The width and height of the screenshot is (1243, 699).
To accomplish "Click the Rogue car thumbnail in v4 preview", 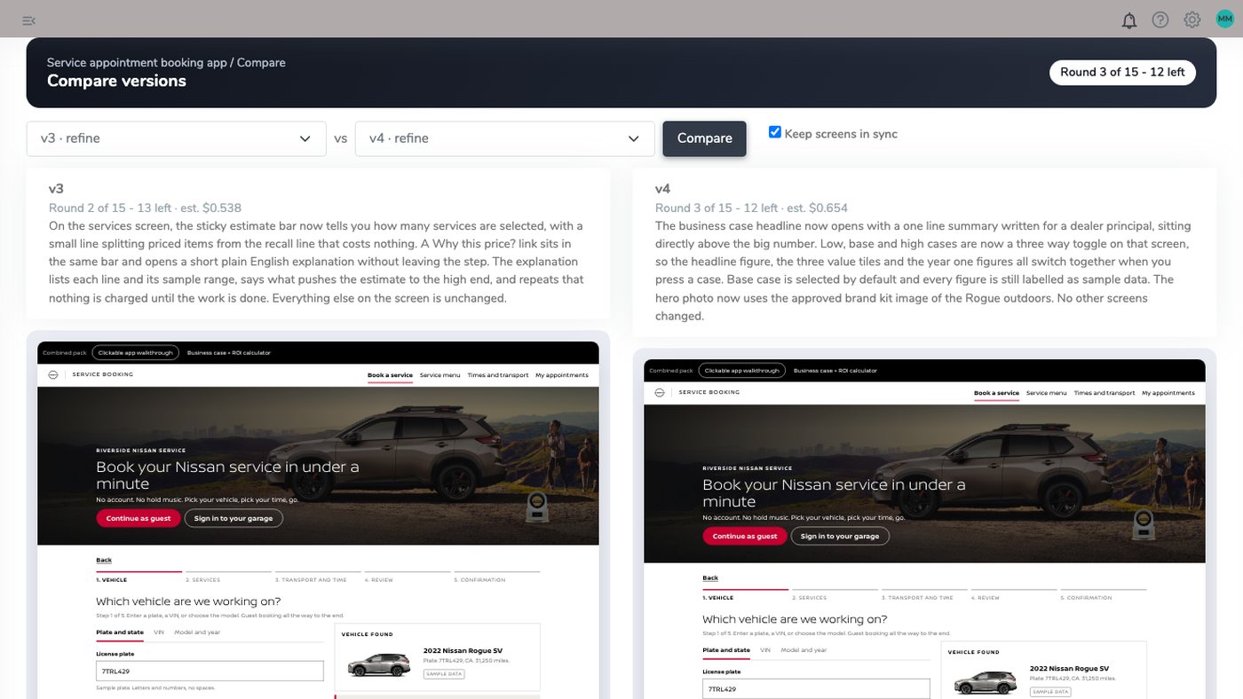I will pyautogui.click(x=986, y=683).
